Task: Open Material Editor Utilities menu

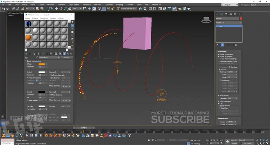Action: pos(61,18)
